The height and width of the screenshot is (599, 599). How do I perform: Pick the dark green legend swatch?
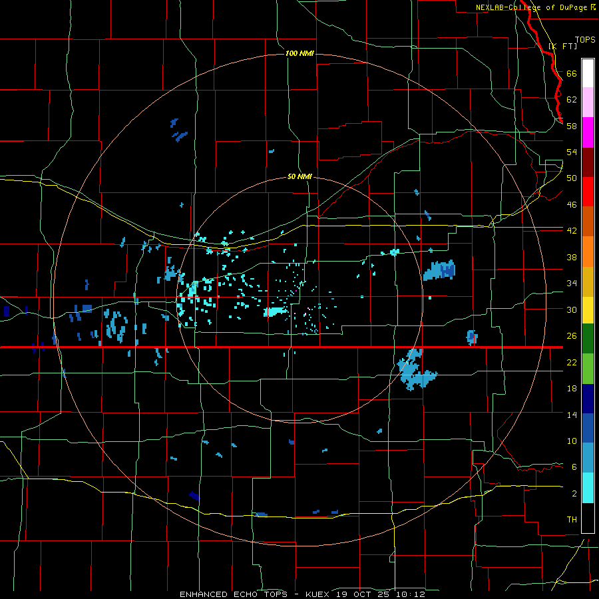pyautogui.click(x=588, y=339)
